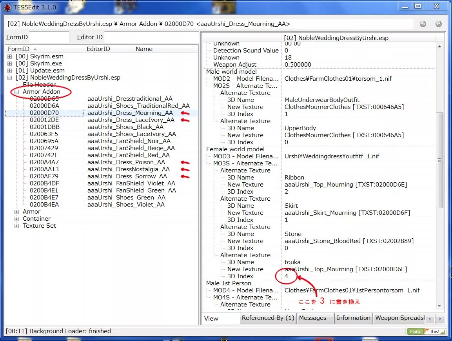Switch to the Information tab
This screenshot has height=341, width=452.
pos(354,318)
